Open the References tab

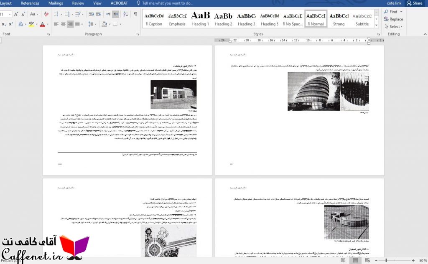click(x=30, y=3)
